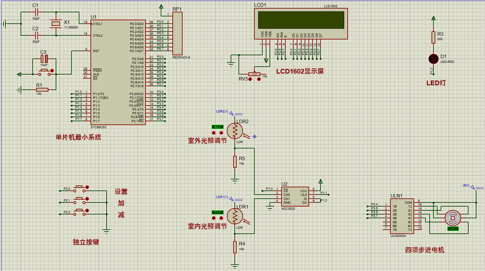Click the LDR1 photoresistor symbol
This screenshot has width=485, height=271.
235,216
